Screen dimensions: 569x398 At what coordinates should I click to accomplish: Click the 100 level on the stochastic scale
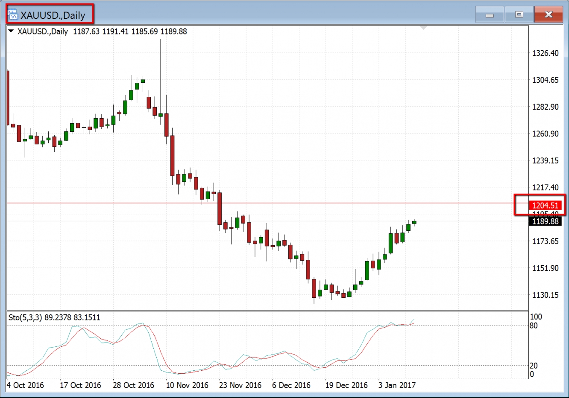coord(536,317)
